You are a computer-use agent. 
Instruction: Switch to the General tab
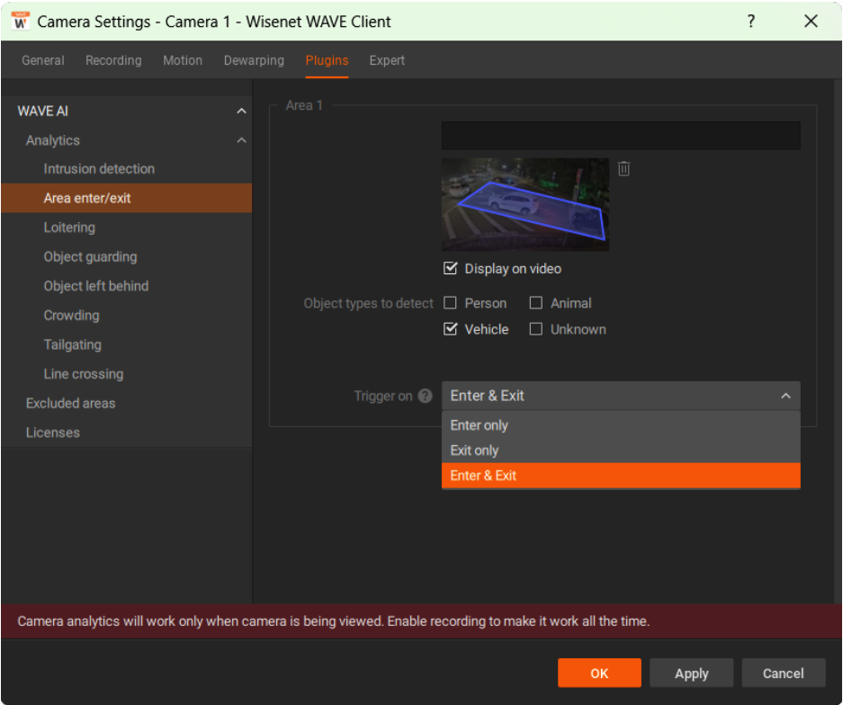(x=43, y=60)
